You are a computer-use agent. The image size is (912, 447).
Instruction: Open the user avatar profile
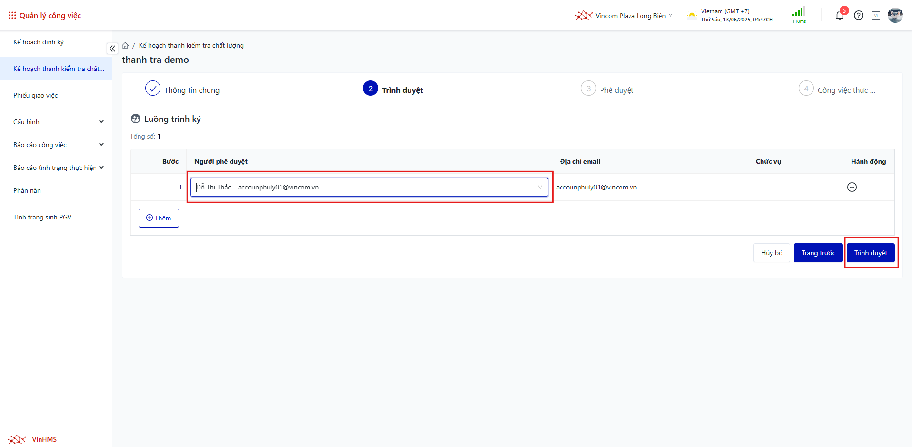point(895,15)
